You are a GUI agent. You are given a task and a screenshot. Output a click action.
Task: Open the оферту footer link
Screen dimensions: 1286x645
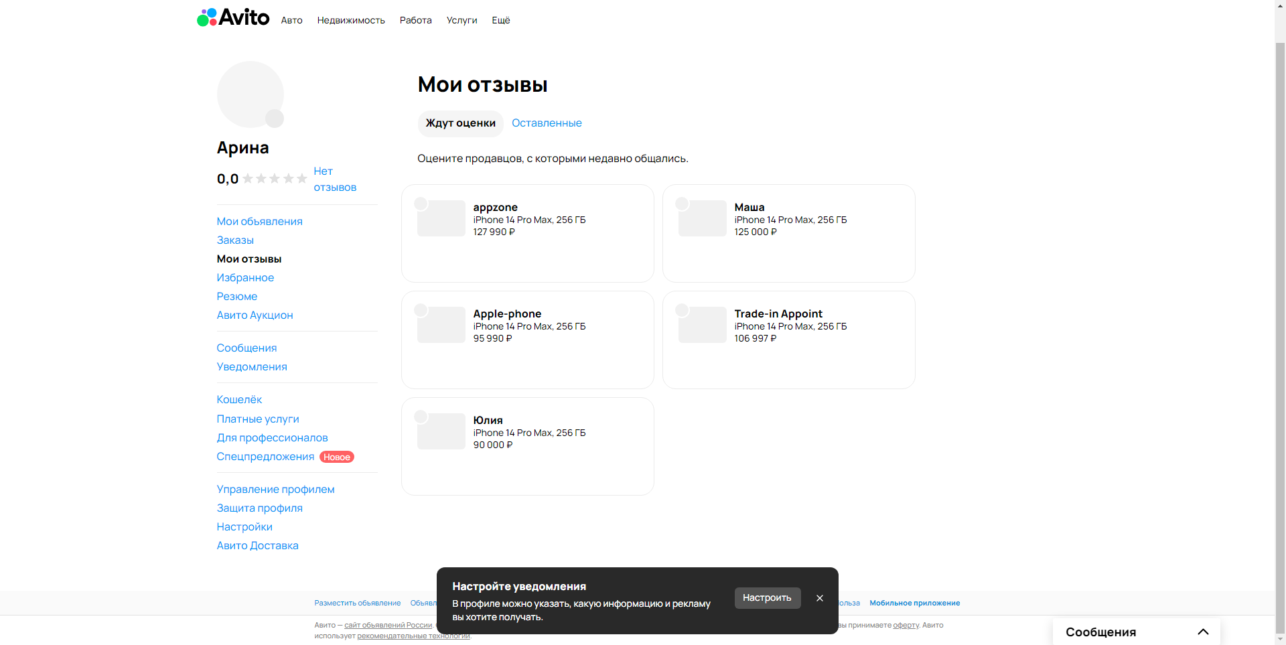point(906,626)
